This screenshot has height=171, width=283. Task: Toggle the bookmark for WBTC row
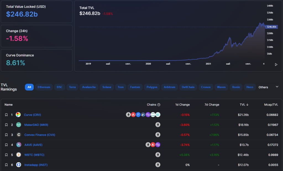6,155
